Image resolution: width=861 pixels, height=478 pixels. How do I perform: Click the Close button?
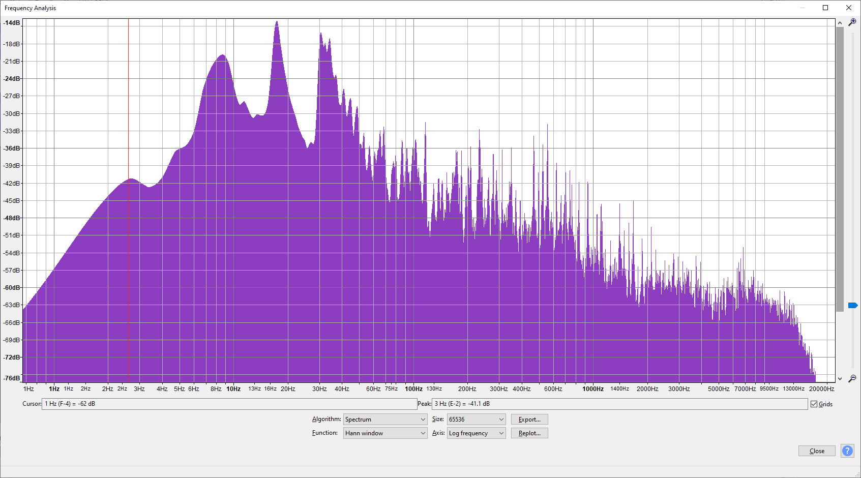pyautogui.click(x=817, y=451)
